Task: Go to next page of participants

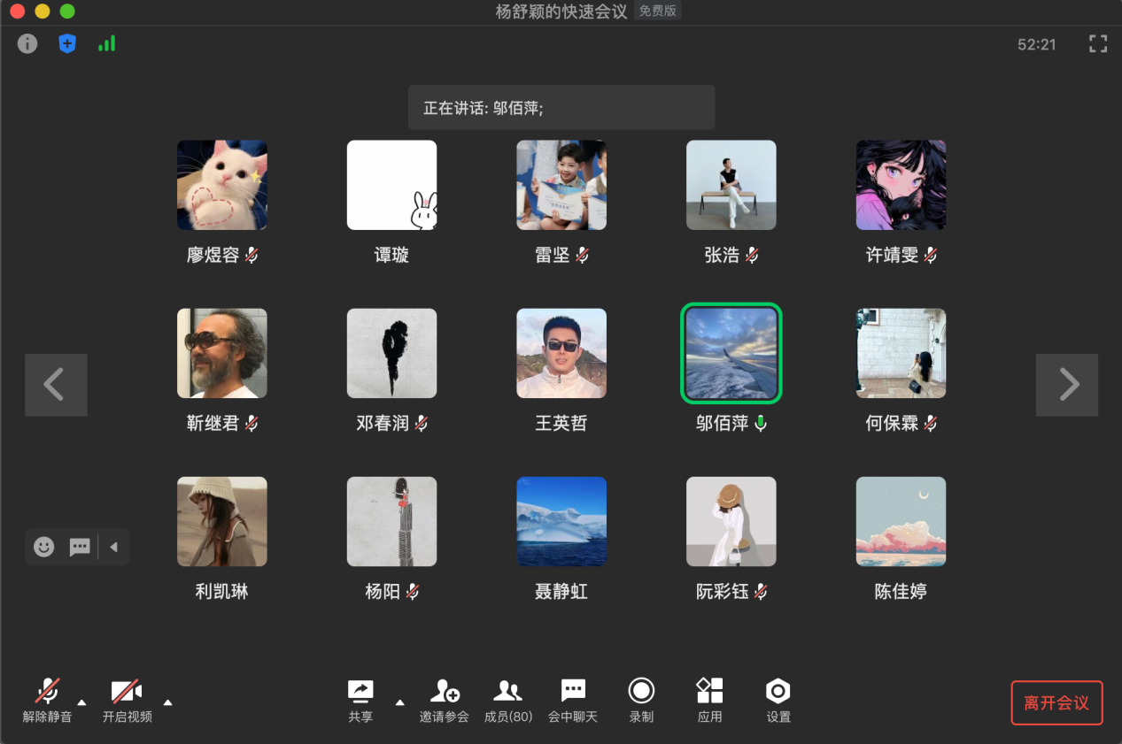Action: click(x=1067, y=385)
